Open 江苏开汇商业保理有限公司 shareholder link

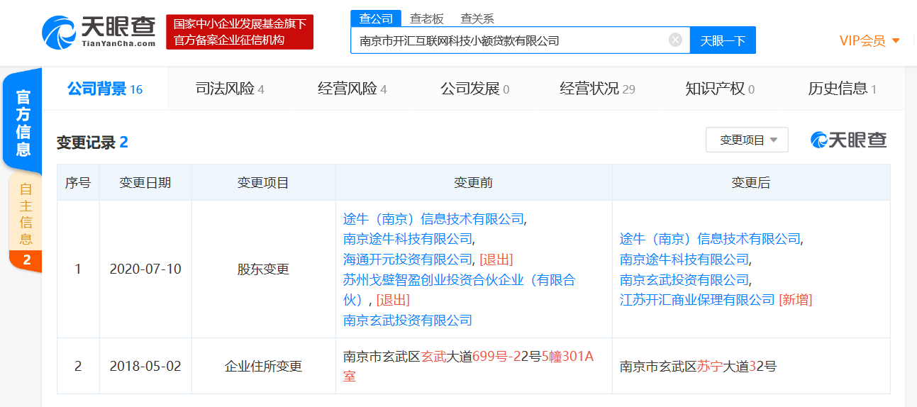(697, 300)
